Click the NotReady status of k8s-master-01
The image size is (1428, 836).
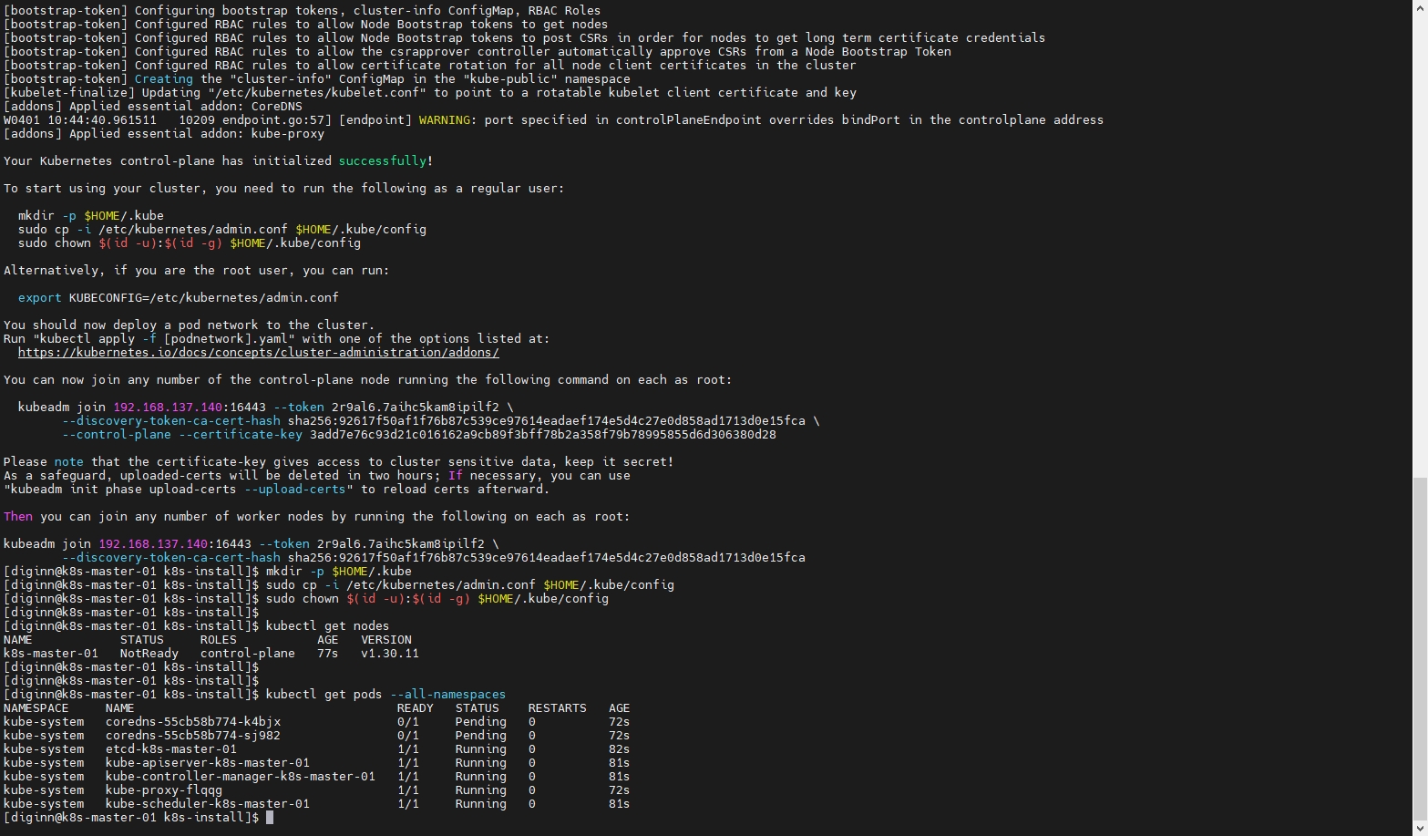coord(149,654)
